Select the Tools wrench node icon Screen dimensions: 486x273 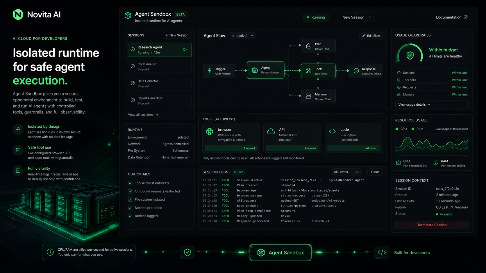point(309,71)
